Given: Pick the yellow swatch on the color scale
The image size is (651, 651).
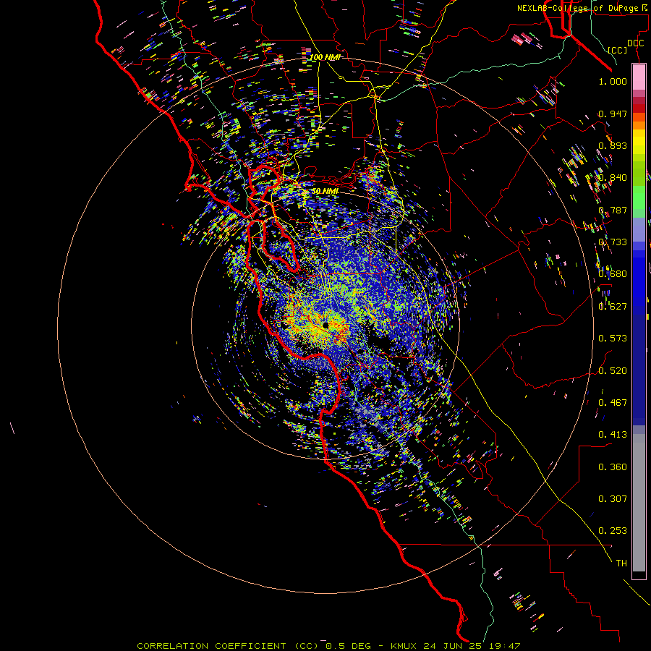Looking at the screenshot, I should [639, 142].
